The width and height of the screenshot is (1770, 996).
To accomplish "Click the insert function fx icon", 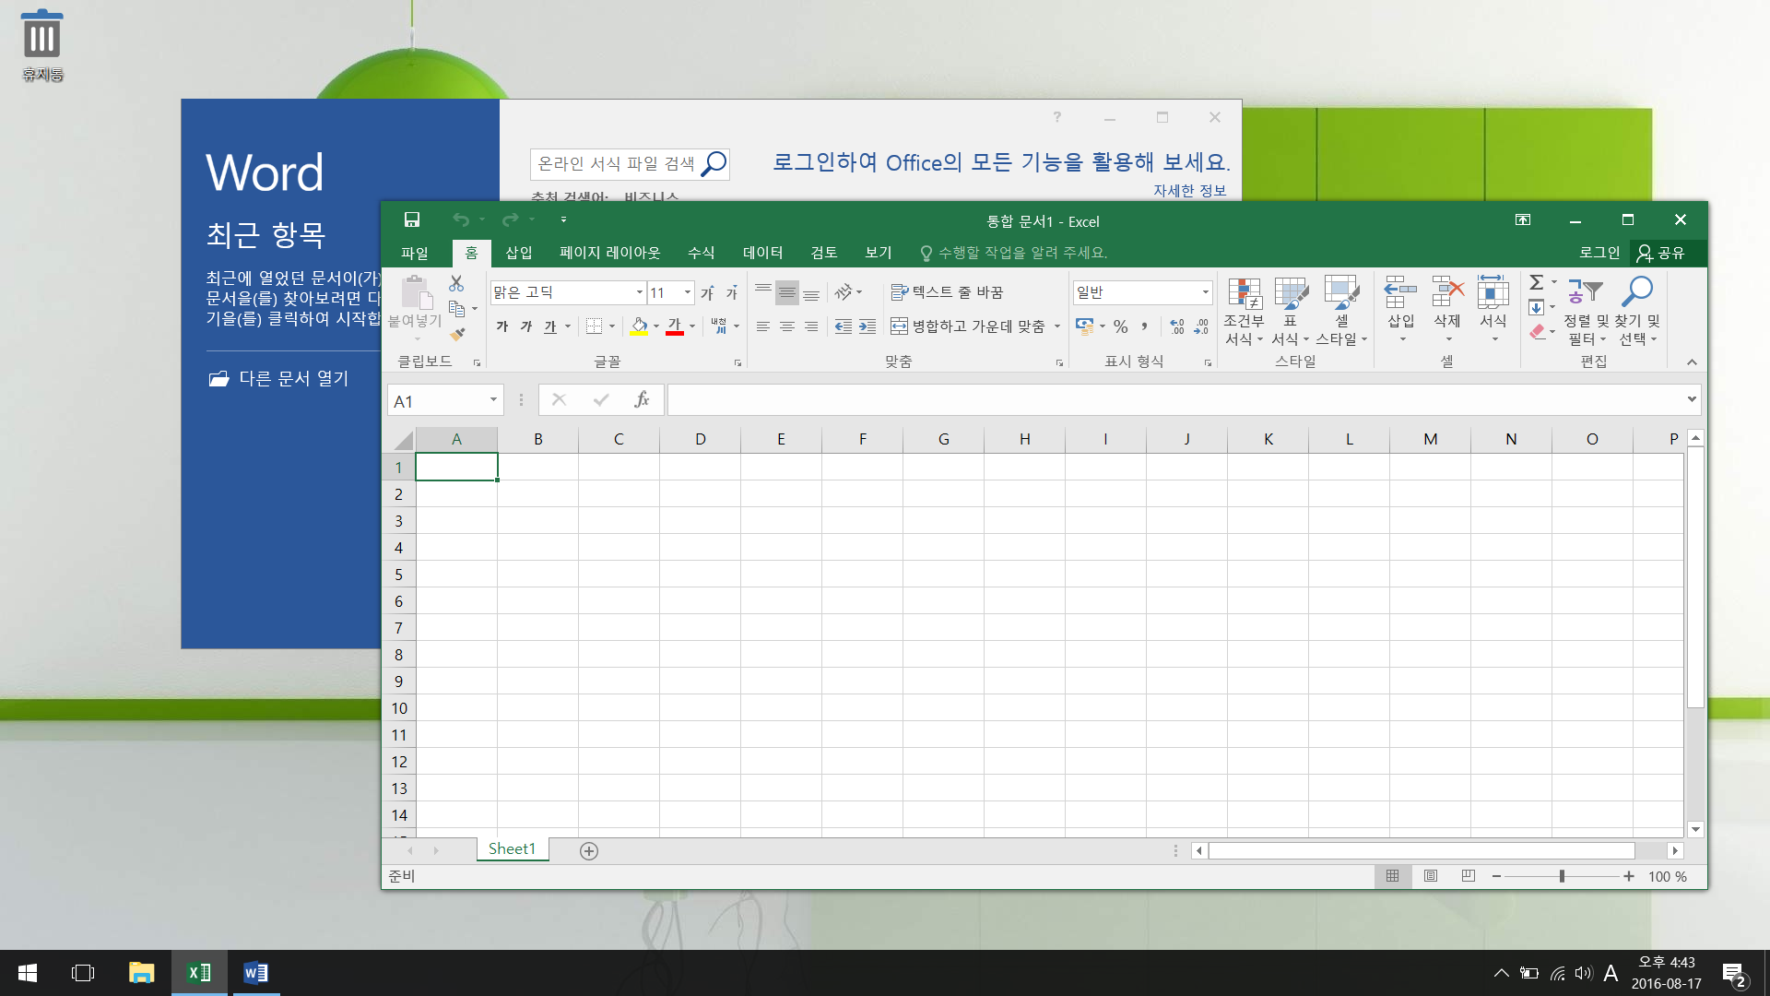I will tap(642, 399).
